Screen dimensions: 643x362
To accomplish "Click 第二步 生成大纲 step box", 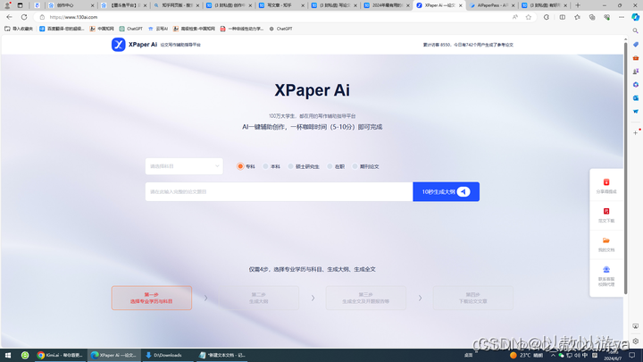I will point(259,298).
